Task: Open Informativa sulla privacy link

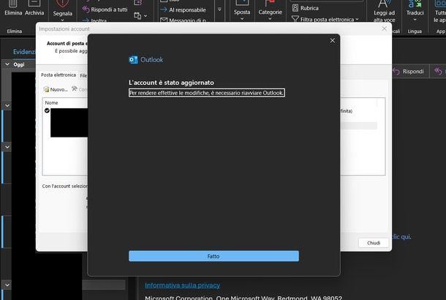Action: pyautogui.click(x=182, y=285)
